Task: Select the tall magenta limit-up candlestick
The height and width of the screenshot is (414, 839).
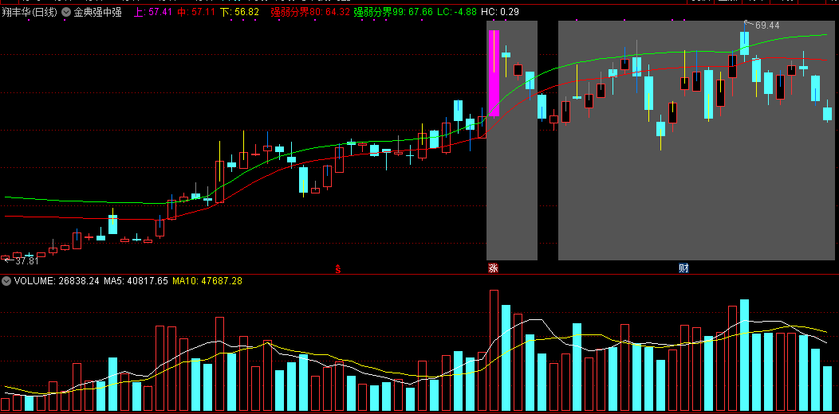Action: [494, 72]
